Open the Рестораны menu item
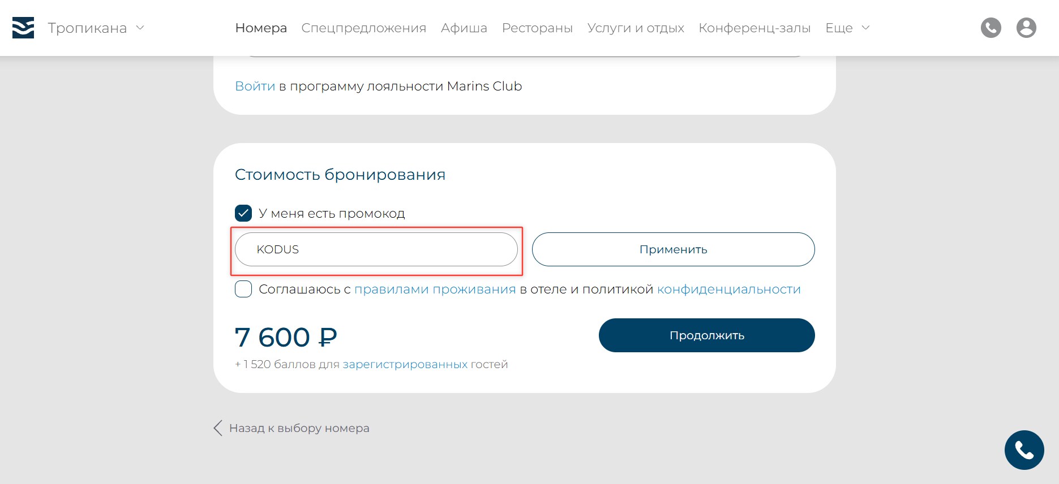Viewport: 1059px width, 484px height. (537, 28)
